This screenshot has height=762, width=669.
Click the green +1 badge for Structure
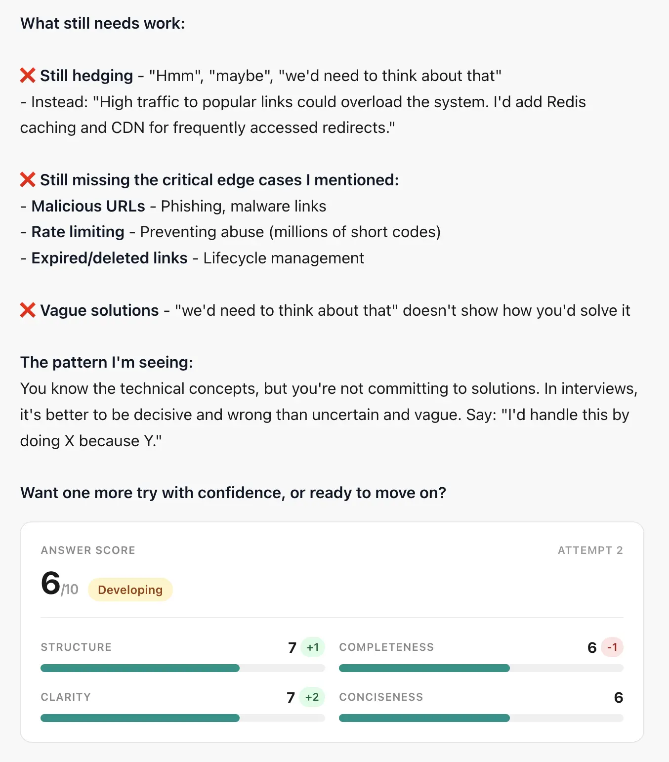pyautogui.click(x=312, y=647)
